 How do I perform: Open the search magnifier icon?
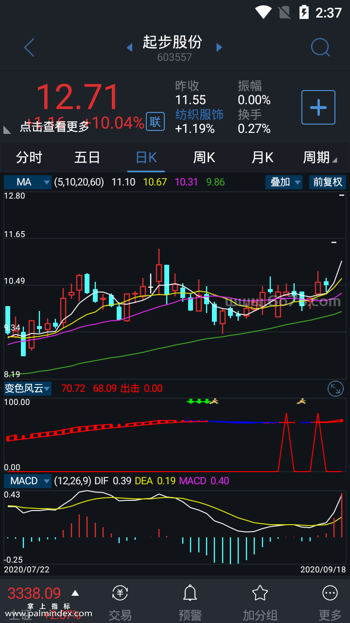(320, 47)
